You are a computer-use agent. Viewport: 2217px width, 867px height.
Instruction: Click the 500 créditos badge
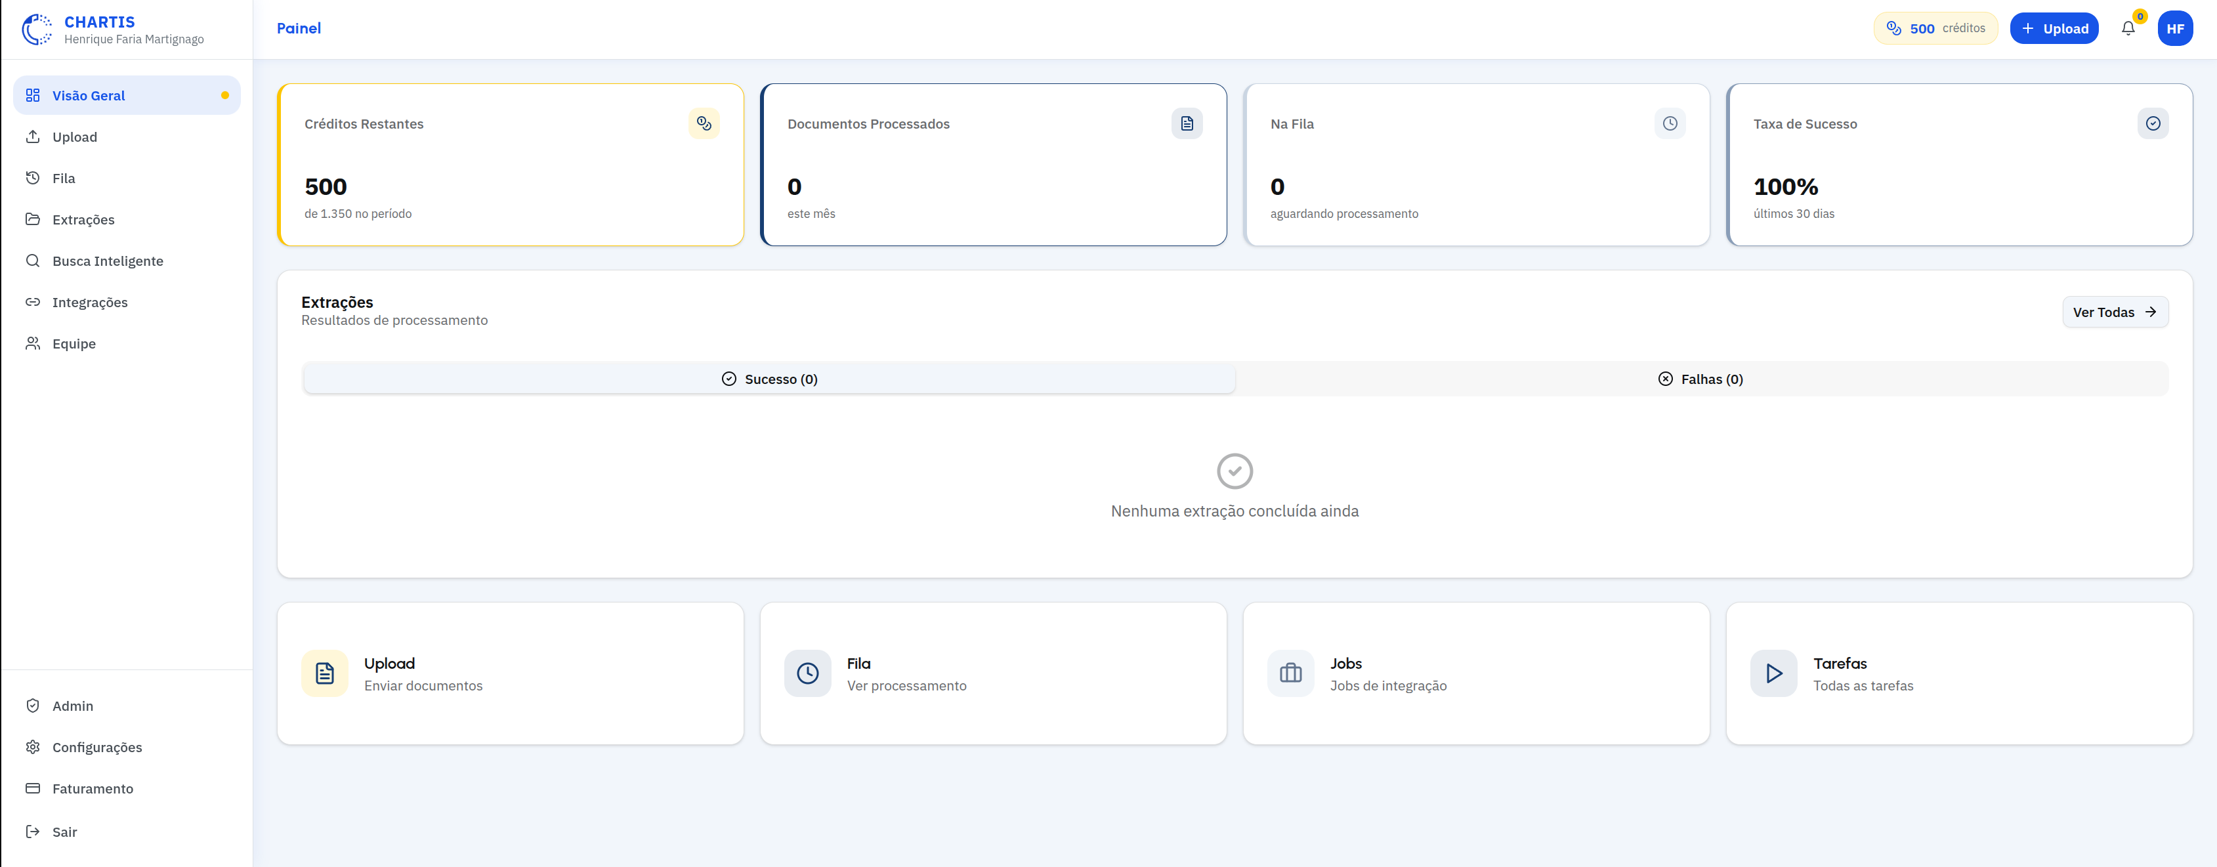click(x=1935, y=28)
